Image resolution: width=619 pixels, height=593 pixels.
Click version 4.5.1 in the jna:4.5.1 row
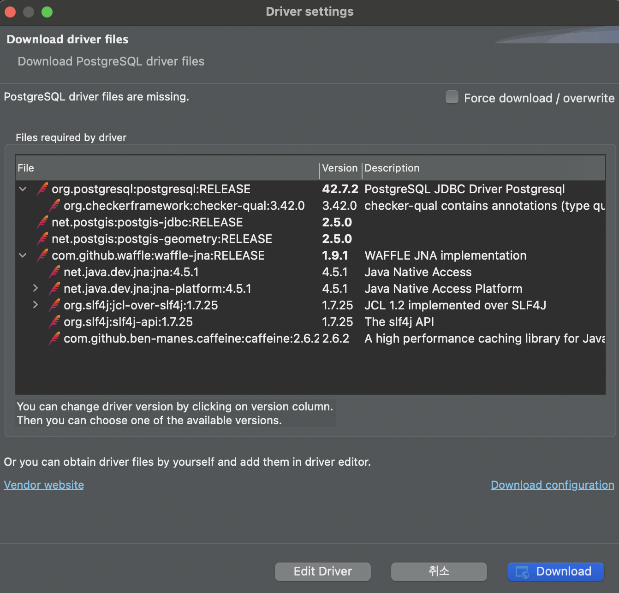335,272
